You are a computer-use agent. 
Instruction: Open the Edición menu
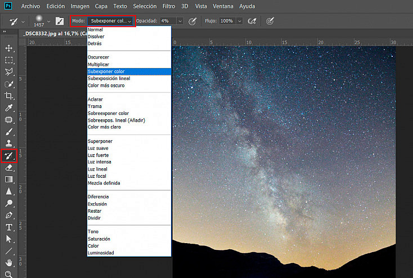tap(56, 6)
